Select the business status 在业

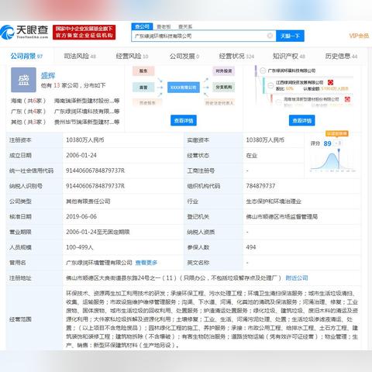[252, 156]
